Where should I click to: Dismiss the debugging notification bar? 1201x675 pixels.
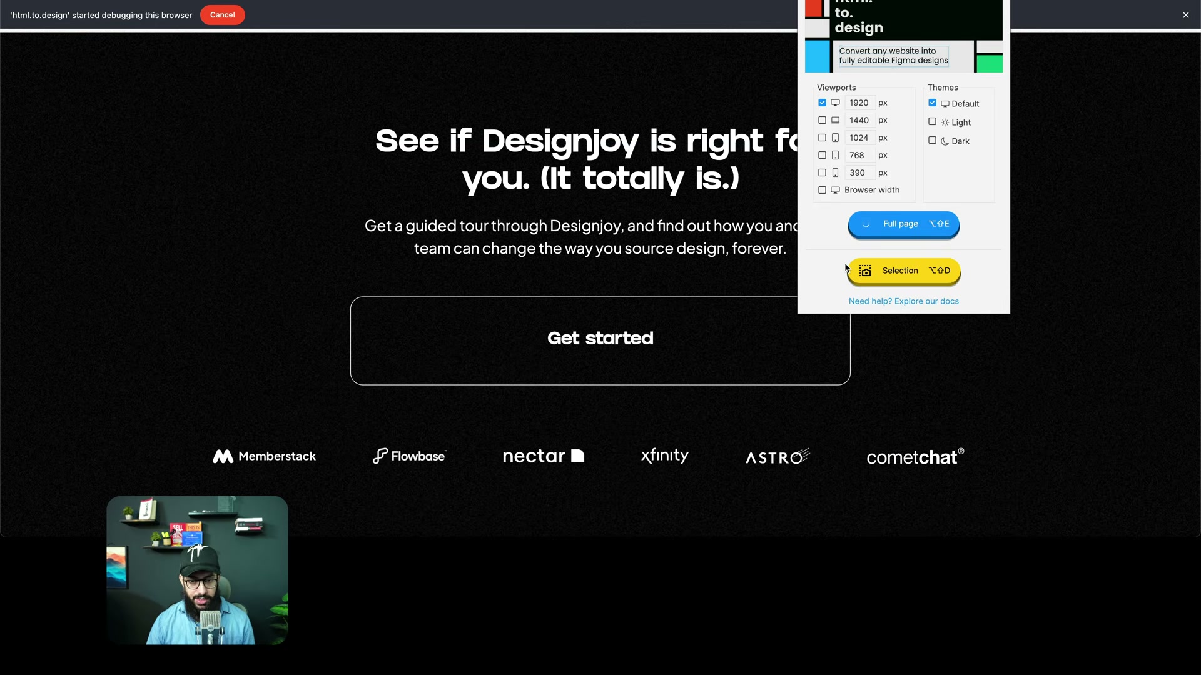1186,15
